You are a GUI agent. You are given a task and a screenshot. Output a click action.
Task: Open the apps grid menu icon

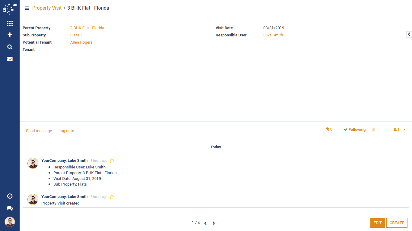point(10,23)
